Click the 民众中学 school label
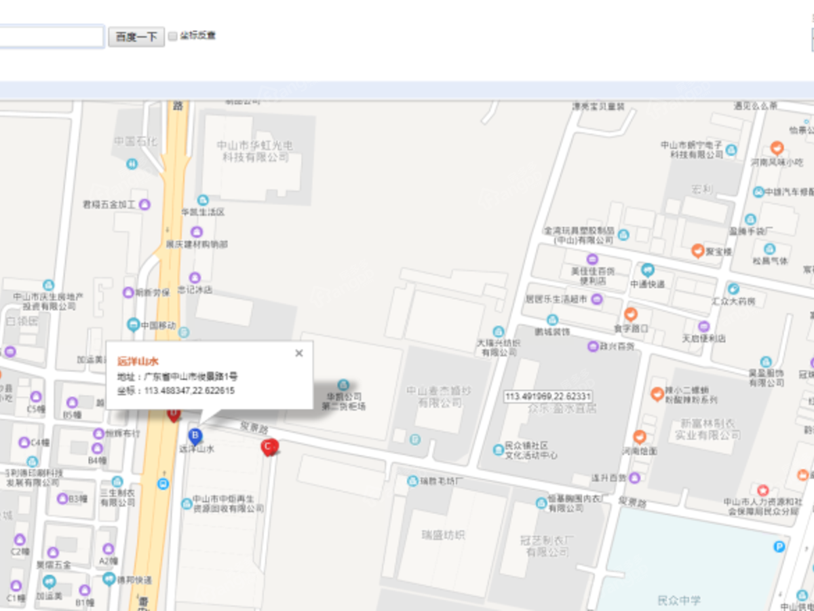 click(679, 600)
